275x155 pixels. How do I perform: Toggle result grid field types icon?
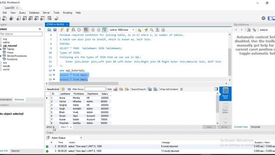pos(63,89)
